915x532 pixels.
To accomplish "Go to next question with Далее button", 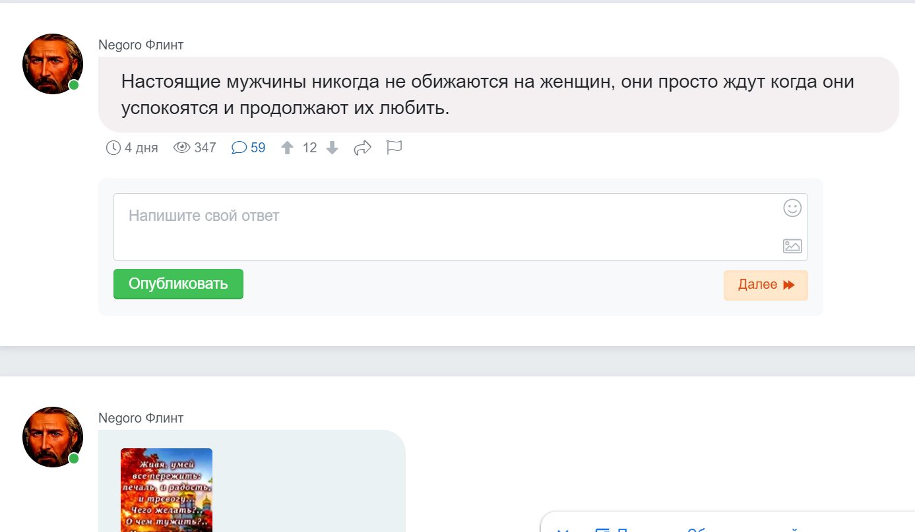I will click(x=766, y=285).
